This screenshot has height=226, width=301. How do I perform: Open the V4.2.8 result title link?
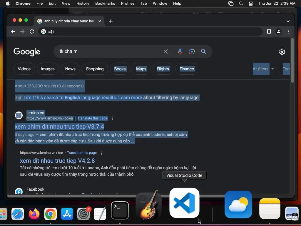(57, 161)
